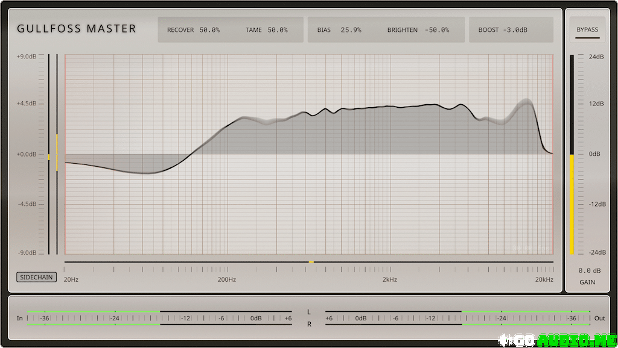This screenshot has width=618, height=348.
Task: Toggle the BYPASS button
Action: [x=587, y=30]
